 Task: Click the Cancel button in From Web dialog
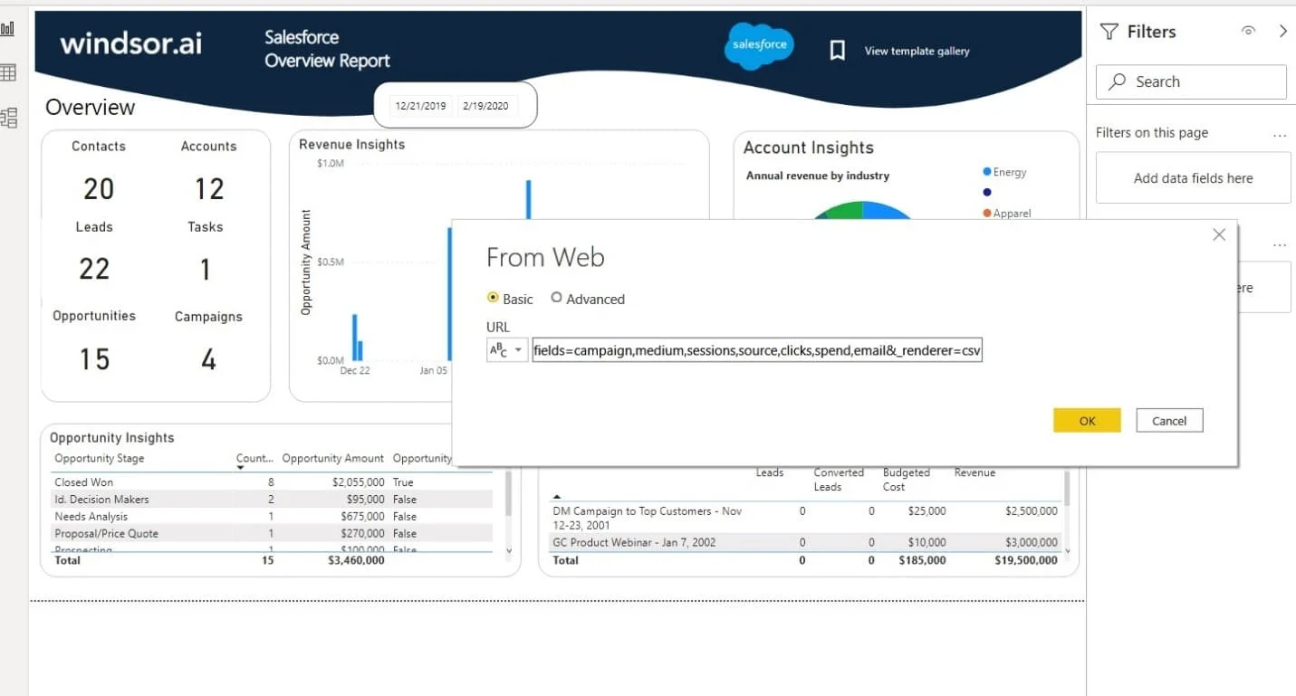[x=1169, y=421]
